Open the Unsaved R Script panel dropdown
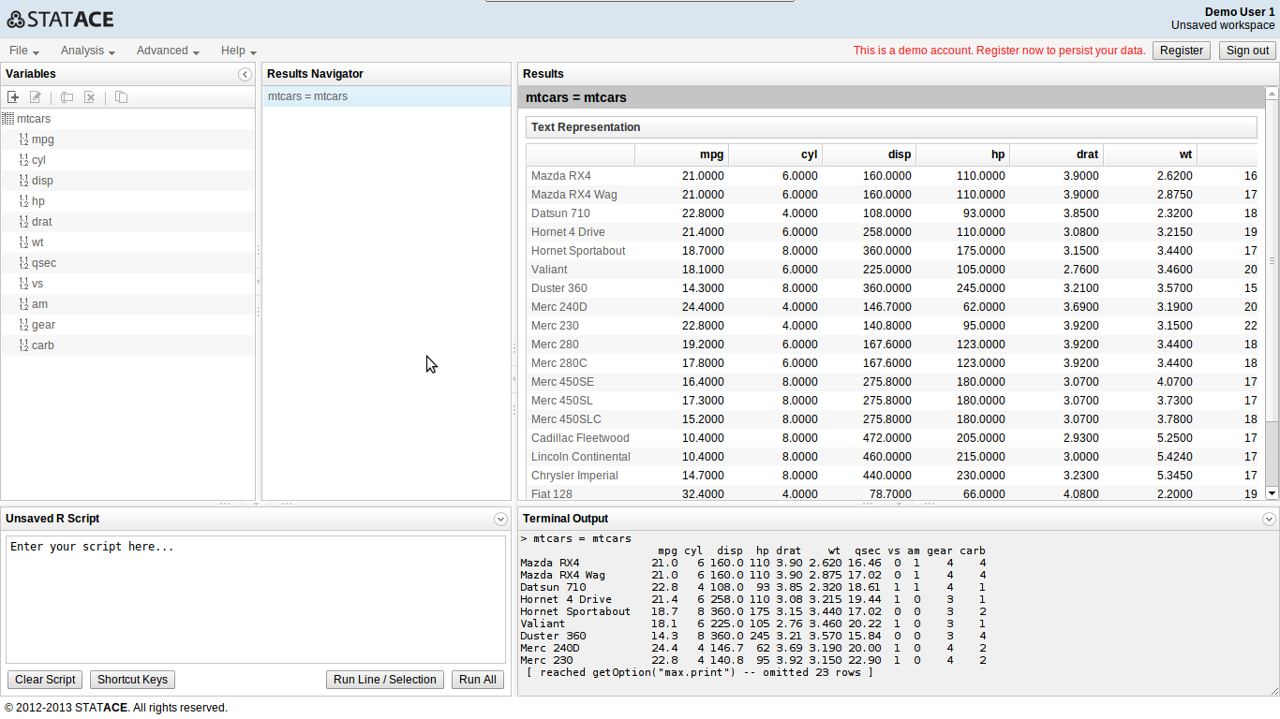 (x=500, y=519)
